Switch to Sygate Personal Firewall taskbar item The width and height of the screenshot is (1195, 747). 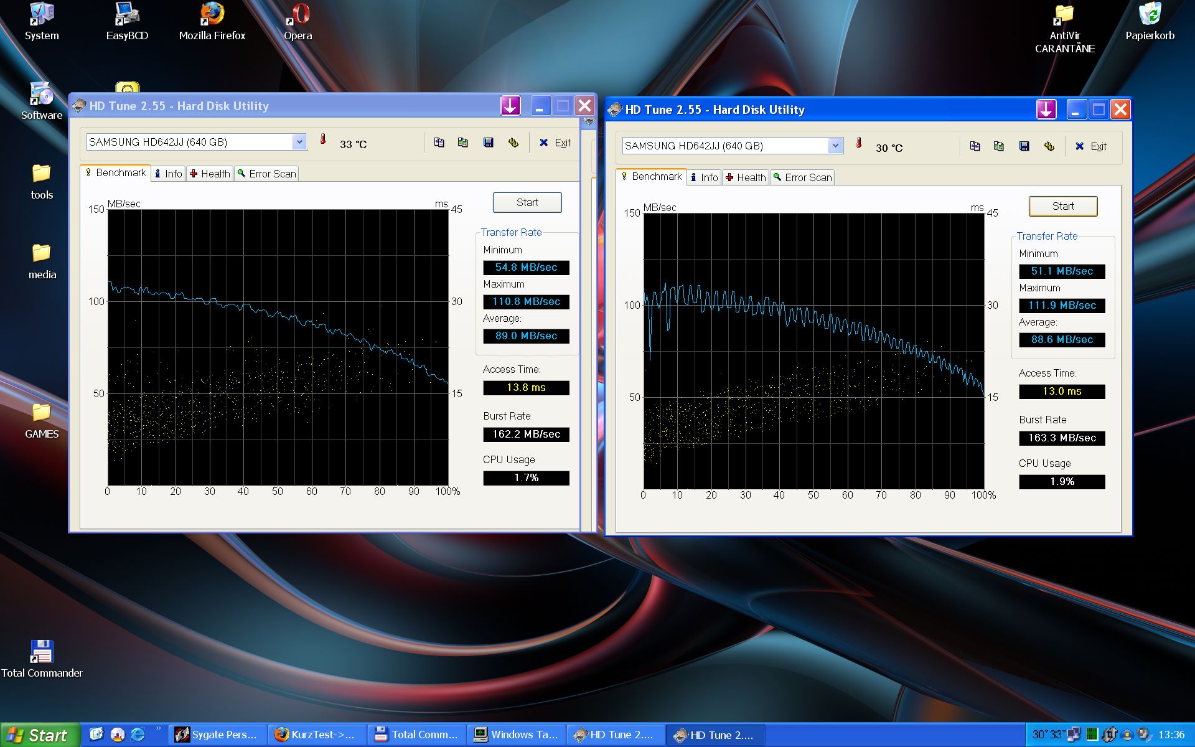217,735
